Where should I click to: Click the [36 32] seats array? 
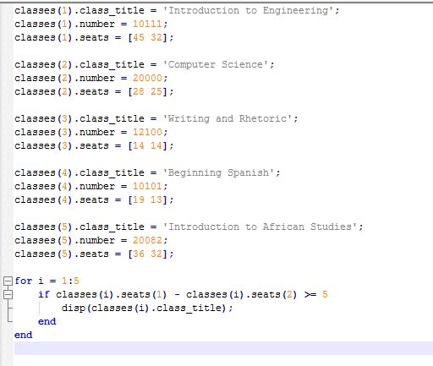(x=147, y=254)
